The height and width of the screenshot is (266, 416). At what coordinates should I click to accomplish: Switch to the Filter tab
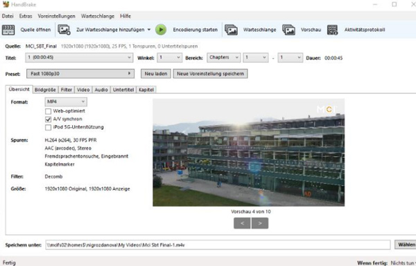(67, 90)
